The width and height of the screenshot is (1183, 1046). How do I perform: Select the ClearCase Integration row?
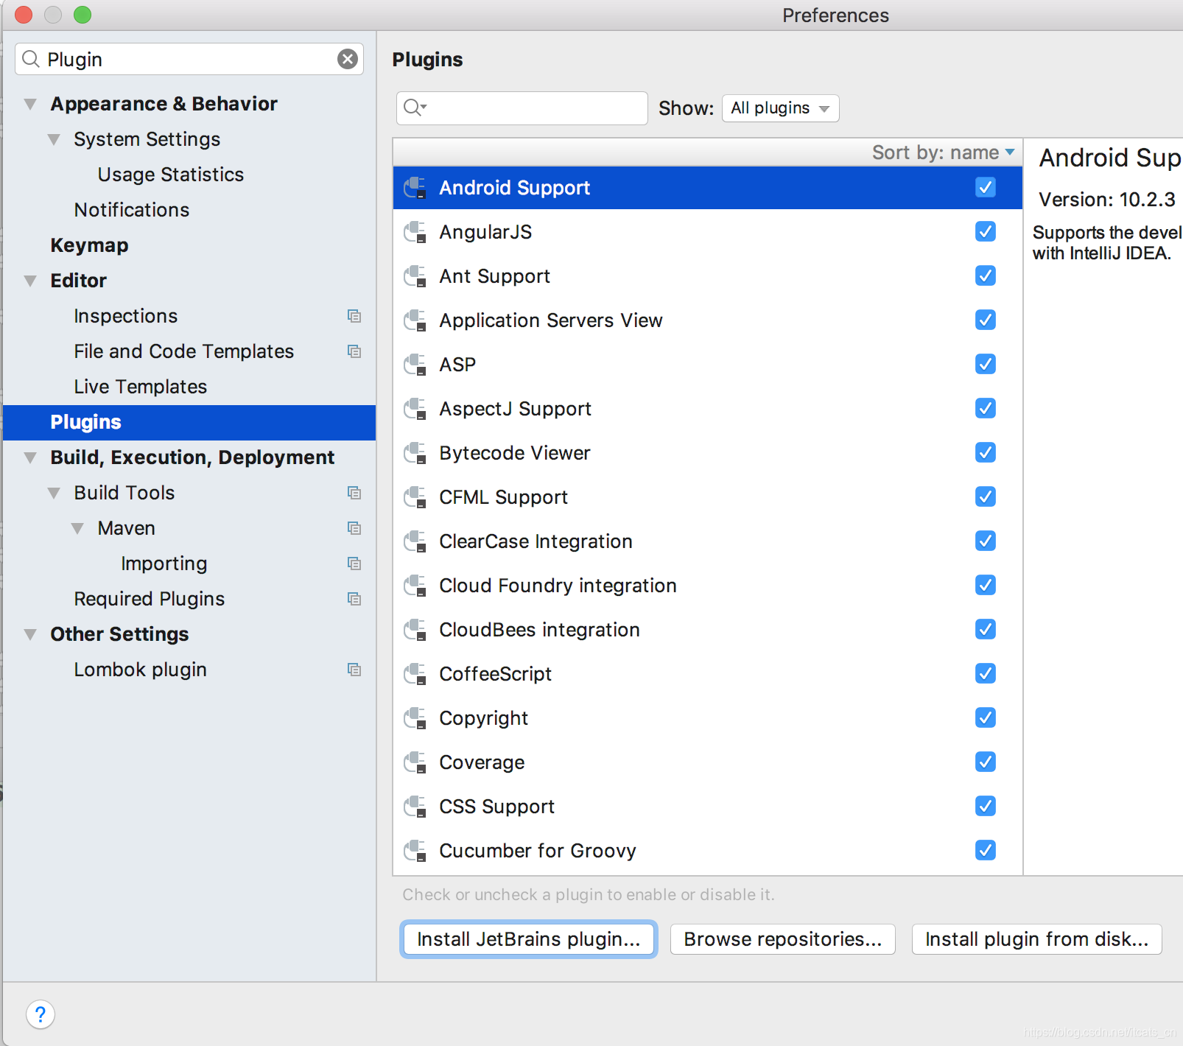pyautogui.click(x=708, y=541)
